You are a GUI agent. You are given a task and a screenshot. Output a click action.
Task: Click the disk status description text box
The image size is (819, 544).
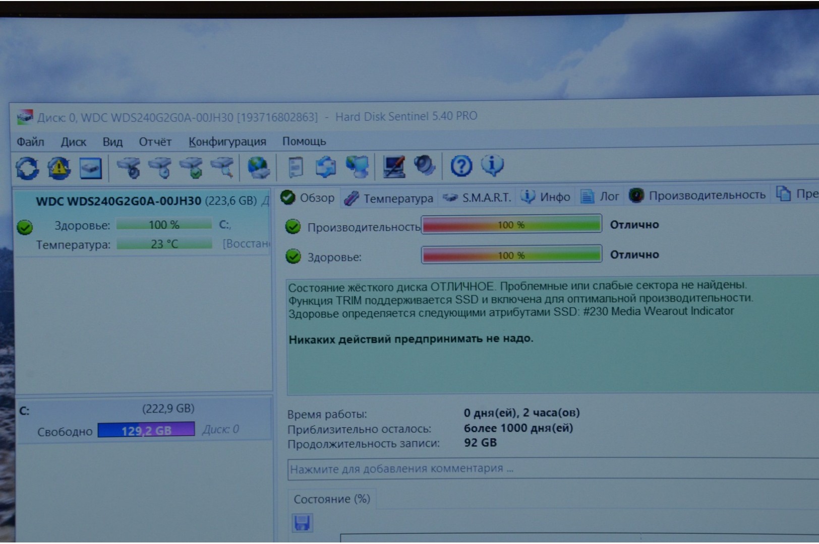[552, 335]
